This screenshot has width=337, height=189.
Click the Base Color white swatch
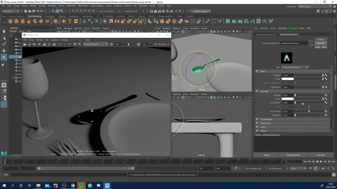tap(288, 79)
